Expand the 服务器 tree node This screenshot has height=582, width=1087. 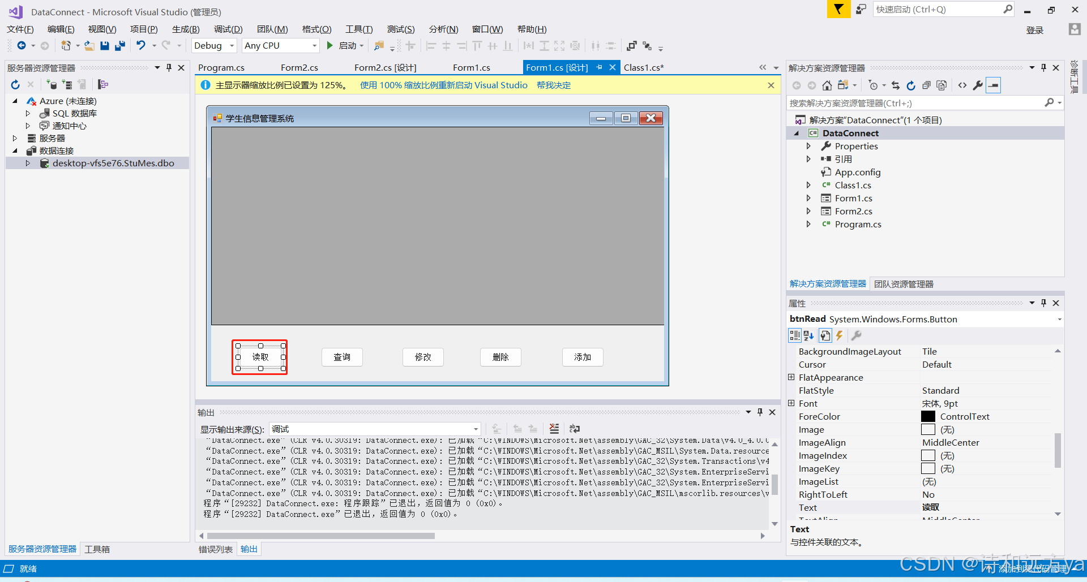15,139
